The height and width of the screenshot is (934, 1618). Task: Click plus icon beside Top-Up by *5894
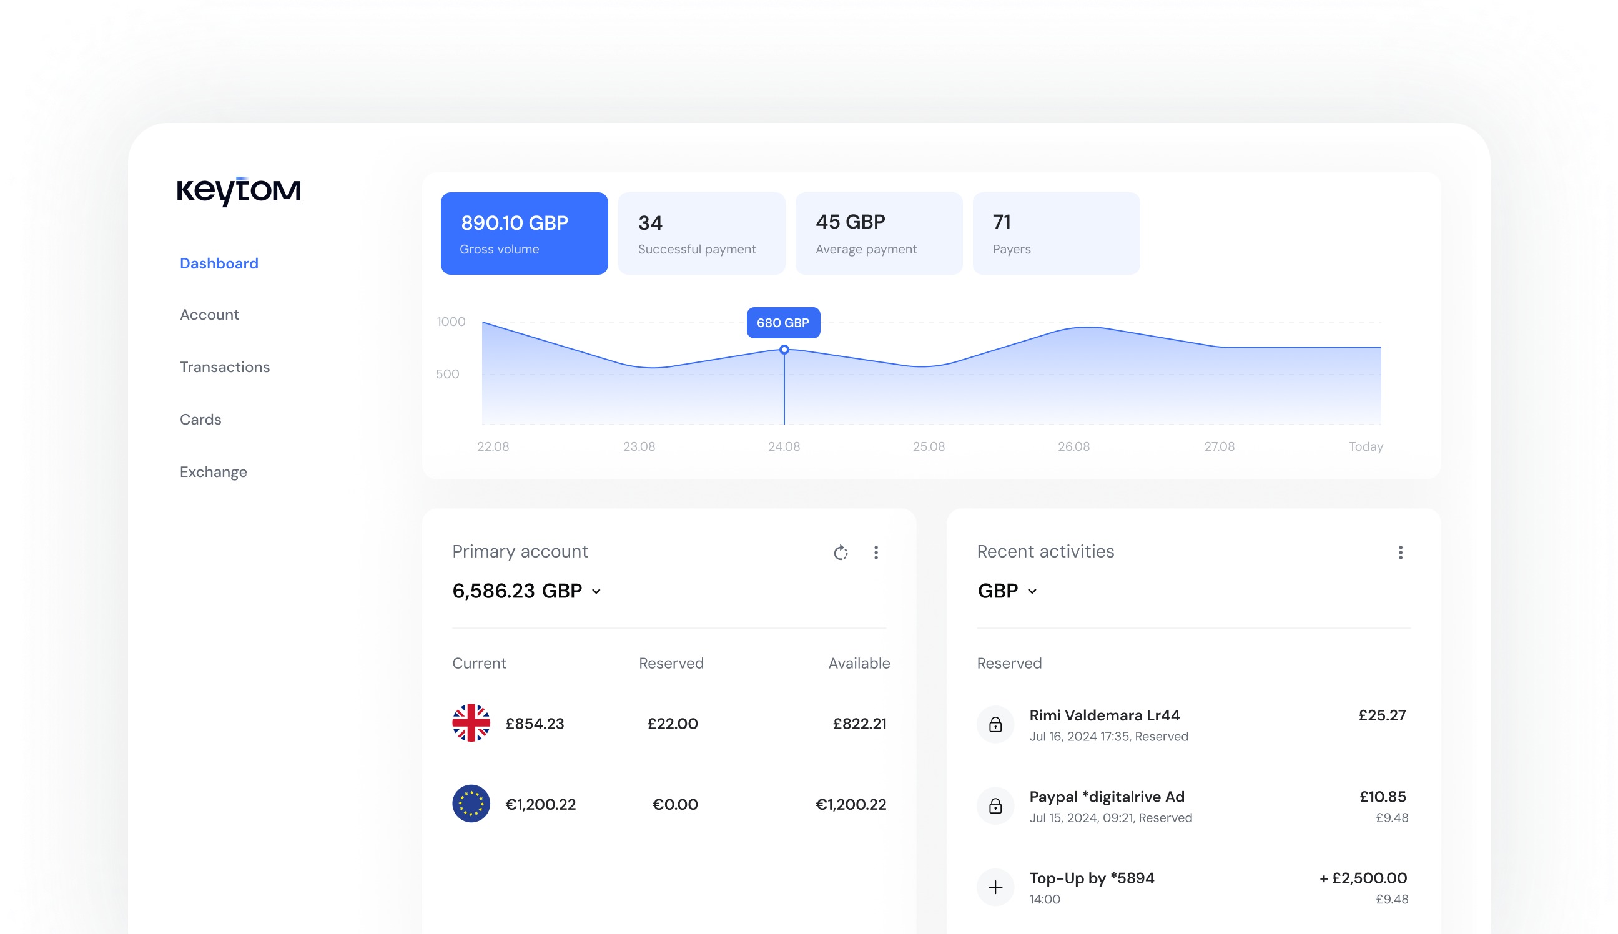tap(995, 887)
